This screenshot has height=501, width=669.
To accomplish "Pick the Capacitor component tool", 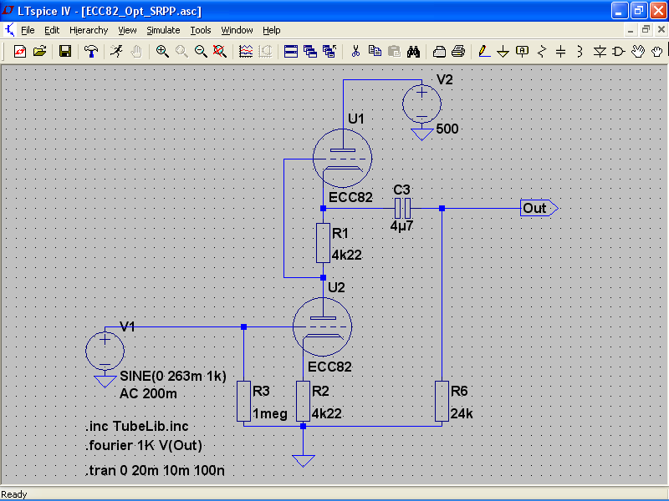I will [560, 52].
